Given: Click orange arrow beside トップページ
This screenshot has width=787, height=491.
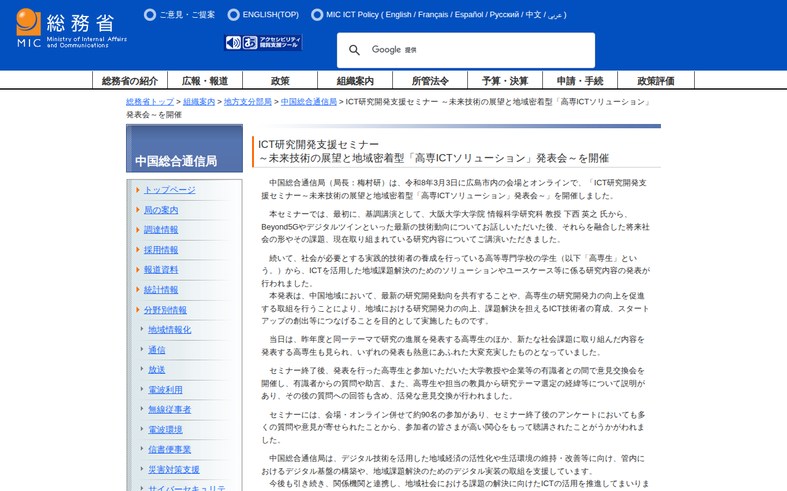Looking at the screenshot, I should pos(138,190).
